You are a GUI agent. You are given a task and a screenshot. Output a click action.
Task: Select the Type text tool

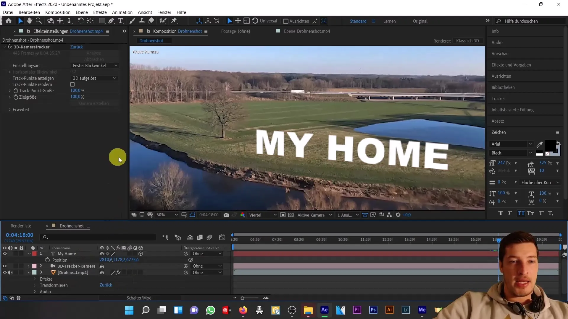pos(120,21)
